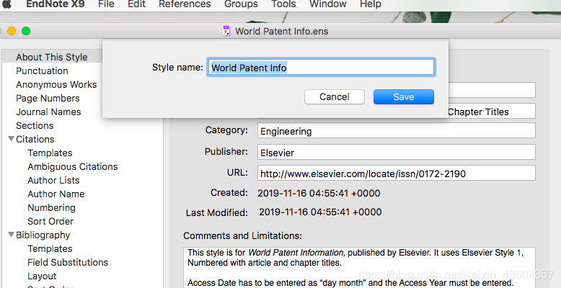Image resolution: width=561 pixels, height=288 pixels.
Task: Open Author Name under Citations
Action: (56, 194)
